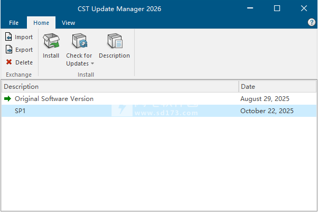The image size is (318, 212).
Task: Switch to the View ribbon tab
Action: (x=68, y=23)
